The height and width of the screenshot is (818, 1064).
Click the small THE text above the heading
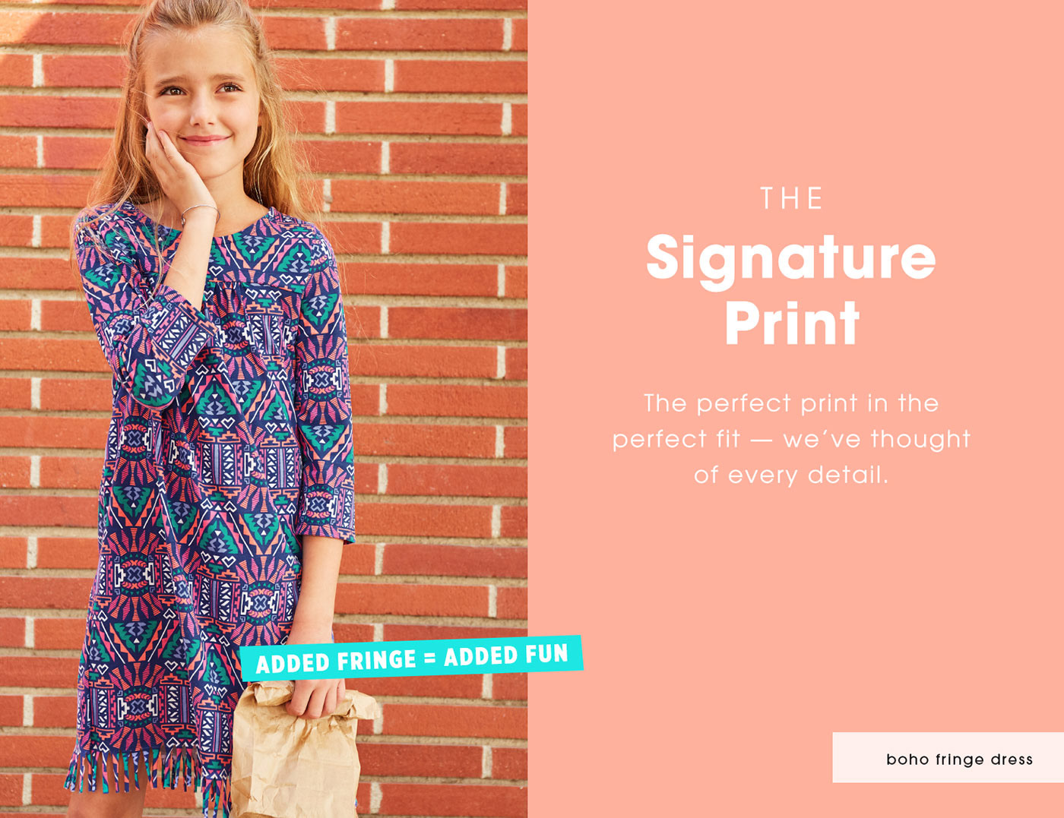click(792, 199)
